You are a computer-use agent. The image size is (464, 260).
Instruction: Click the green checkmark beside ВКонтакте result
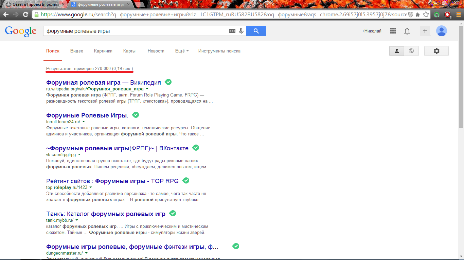[x=196, y=148]
